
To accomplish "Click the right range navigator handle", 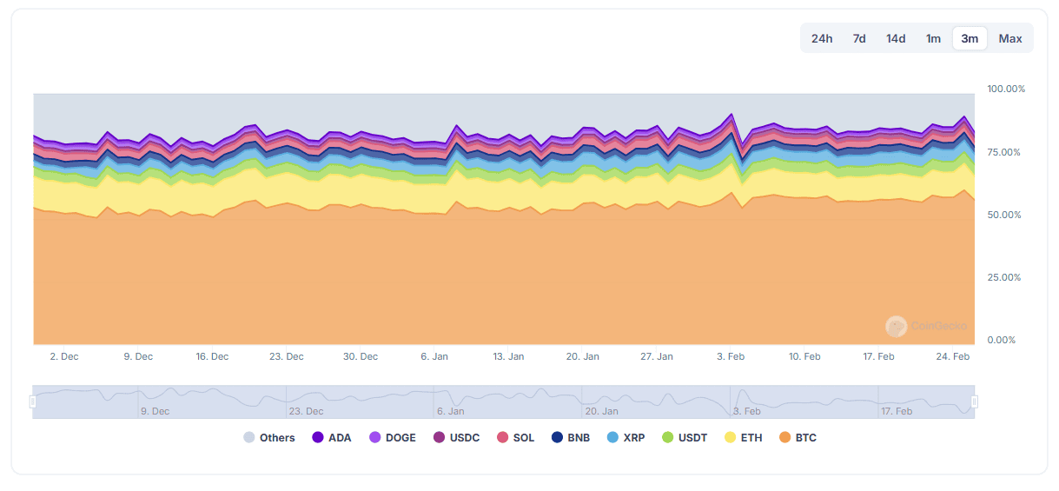I will [x=975, y=401].
